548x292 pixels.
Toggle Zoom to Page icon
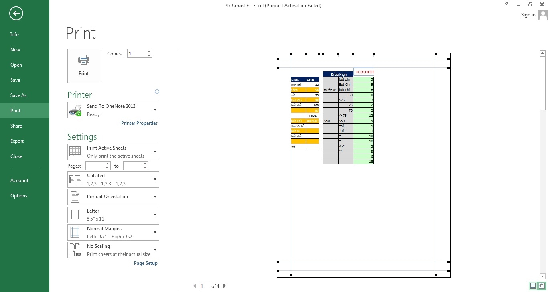click(542, 286)
